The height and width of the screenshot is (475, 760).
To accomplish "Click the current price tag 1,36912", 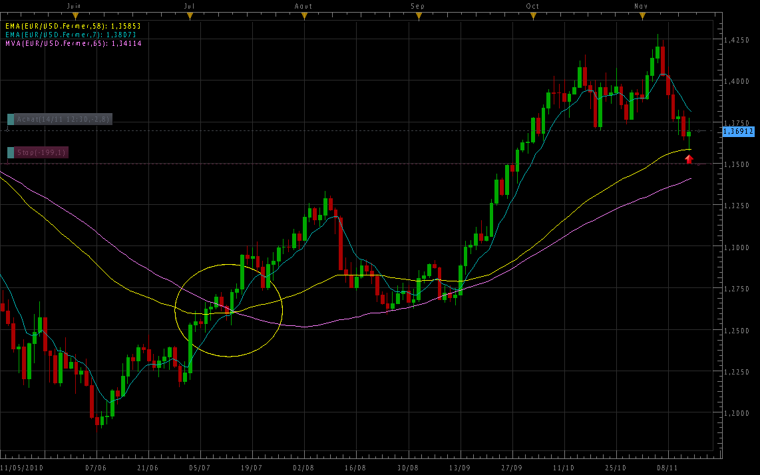I will pyautogui.click(x=738, y=131).
